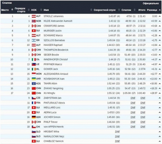The width and height of the screenshot is (162, 144).
Task: Sort by the Слалом column arrows
Action: pos(134,10)
